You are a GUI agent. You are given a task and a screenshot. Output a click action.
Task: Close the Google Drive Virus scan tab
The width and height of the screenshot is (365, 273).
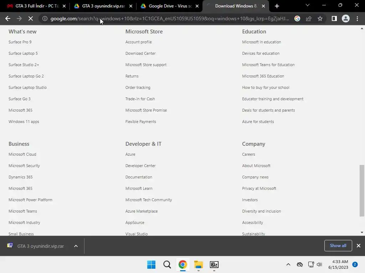(x=197, y=6)
